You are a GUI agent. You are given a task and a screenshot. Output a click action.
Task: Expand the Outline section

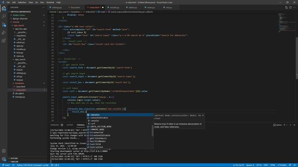point(14,158)
